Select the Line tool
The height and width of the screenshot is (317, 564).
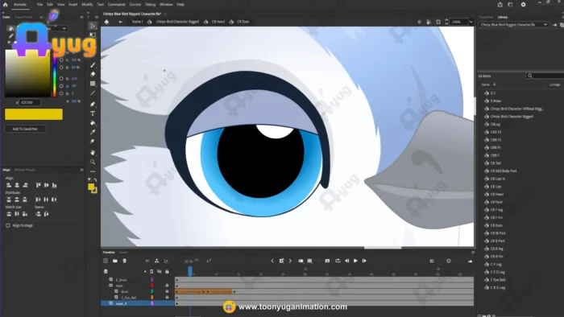93,93
